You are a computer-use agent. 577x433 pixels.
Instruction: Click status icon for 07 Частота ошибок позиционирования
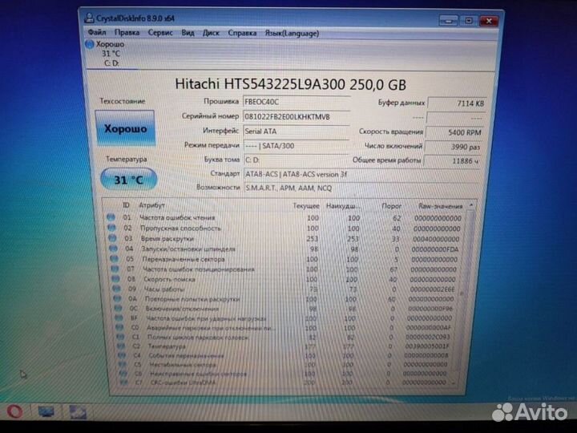[x=115, y=269]
